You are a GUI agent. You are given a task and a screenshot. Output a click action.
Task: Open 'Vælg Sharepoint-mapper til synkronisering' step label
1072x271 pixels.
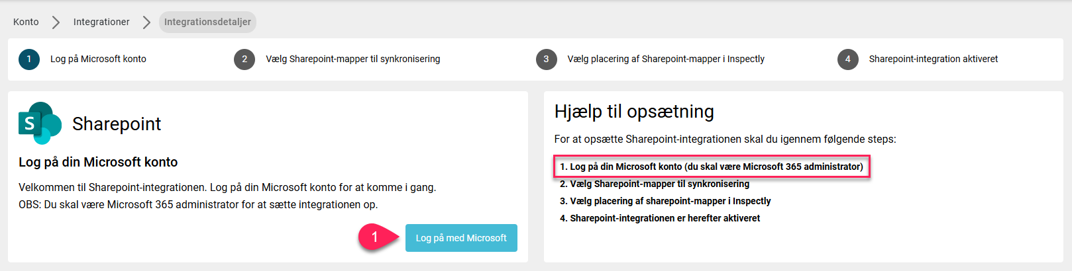(x=353, y=59)
